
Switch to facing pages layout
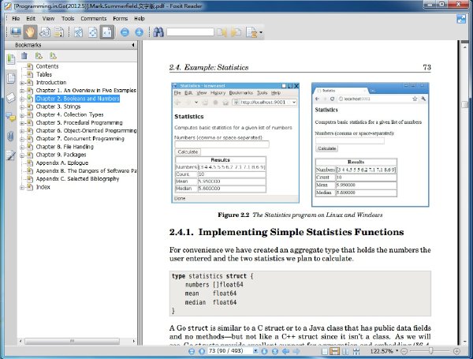pos(346,351)
